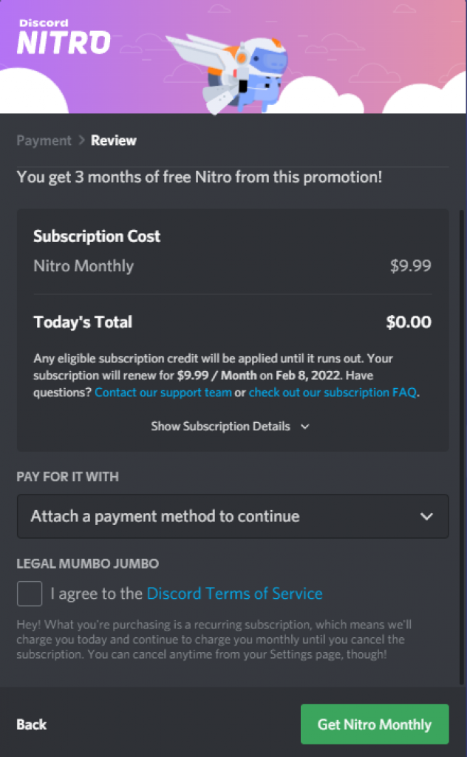Click the chevron beside Show Subscription Details
This screenshot has width=467, height=757.
click(x=304, y=427)
